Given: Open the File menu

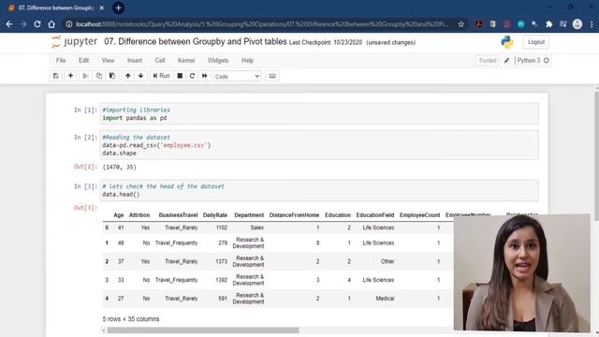Looking at the screenshot, I should click(61, 60).
